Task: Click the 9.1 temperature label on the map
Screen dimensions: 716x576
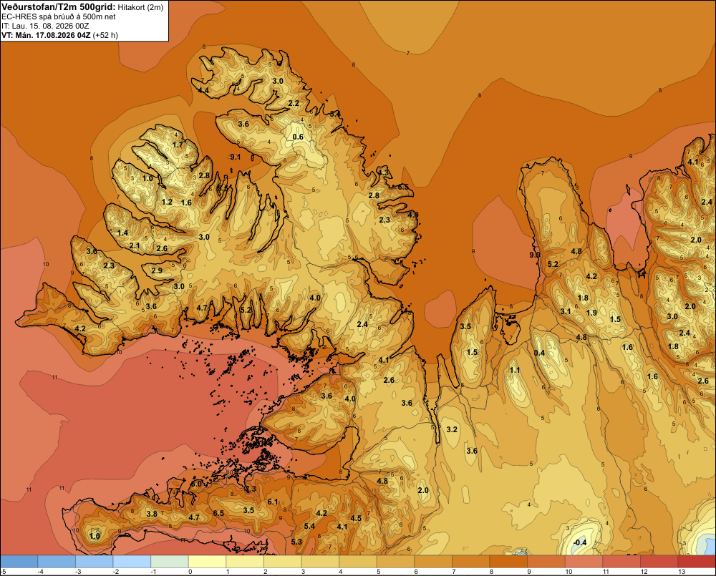Action: [235, 157]
